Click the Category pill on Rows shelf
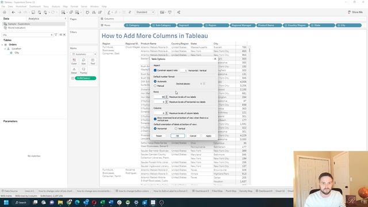This screenshot has height=207, width=368. click(137, 25)
